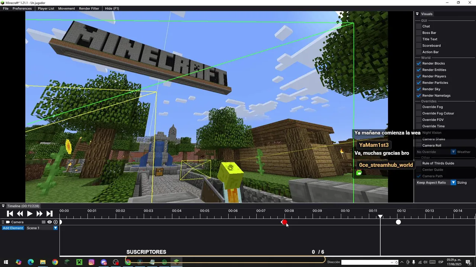The width and height of the screenshot is (476, 267).
Task: Open the Render Filter menu
Action: [x=89, y=8]
